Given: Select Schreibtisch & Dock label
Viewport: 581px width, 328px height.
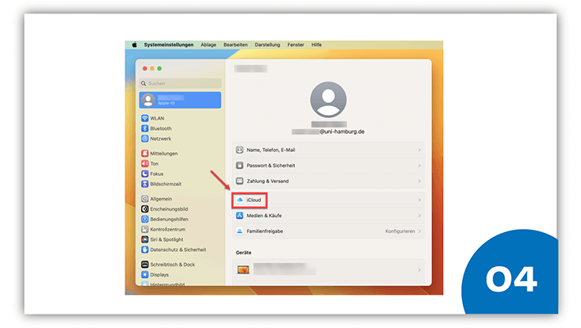Looking at the screenshot, I should tap(173, 265).
